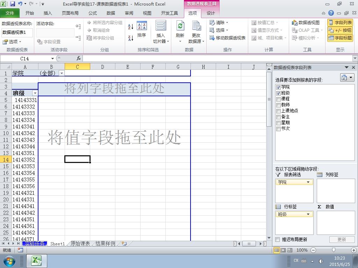Check the 备注 field checkbox
The width and height of the screenshot is (358, 268).
(278, 117)
